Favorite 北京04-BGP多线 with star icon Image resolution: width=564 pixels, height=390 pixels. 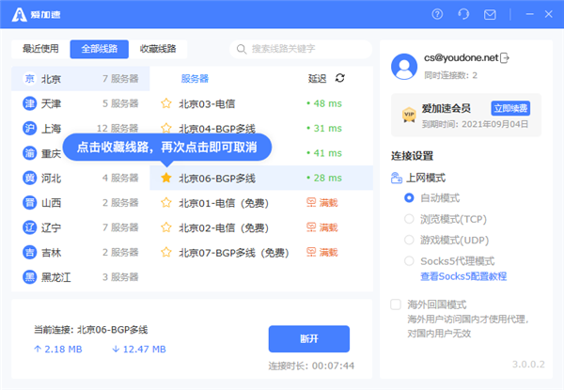coord(166,128)
